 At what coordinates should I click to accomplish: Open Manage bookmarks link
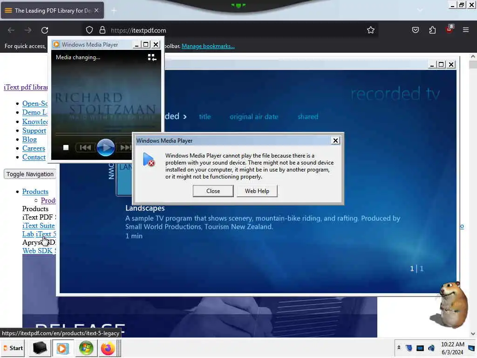208,46
